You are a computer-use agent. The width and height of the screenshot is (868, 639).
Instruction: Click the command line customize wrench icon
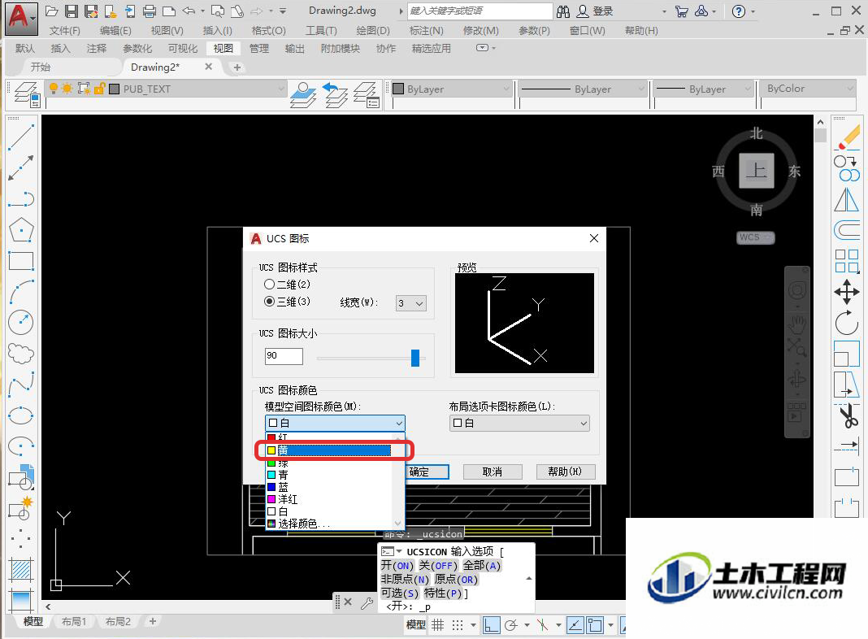click(x=367, y=603)
